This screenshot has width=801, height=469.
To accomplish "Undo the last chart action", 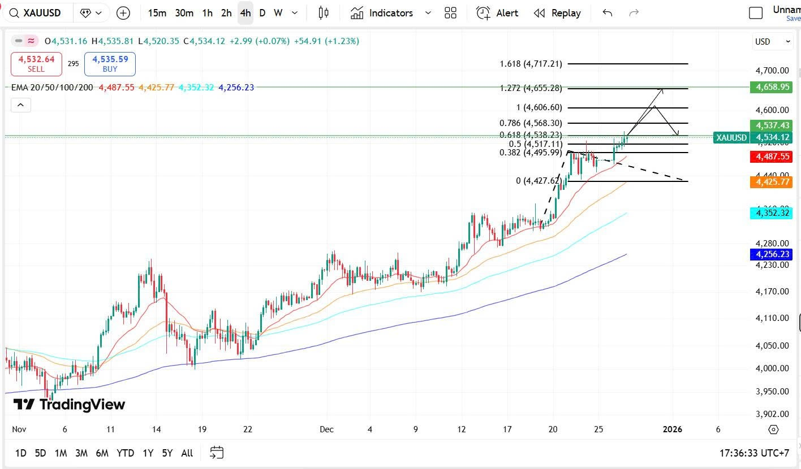I will click(608, 13).
